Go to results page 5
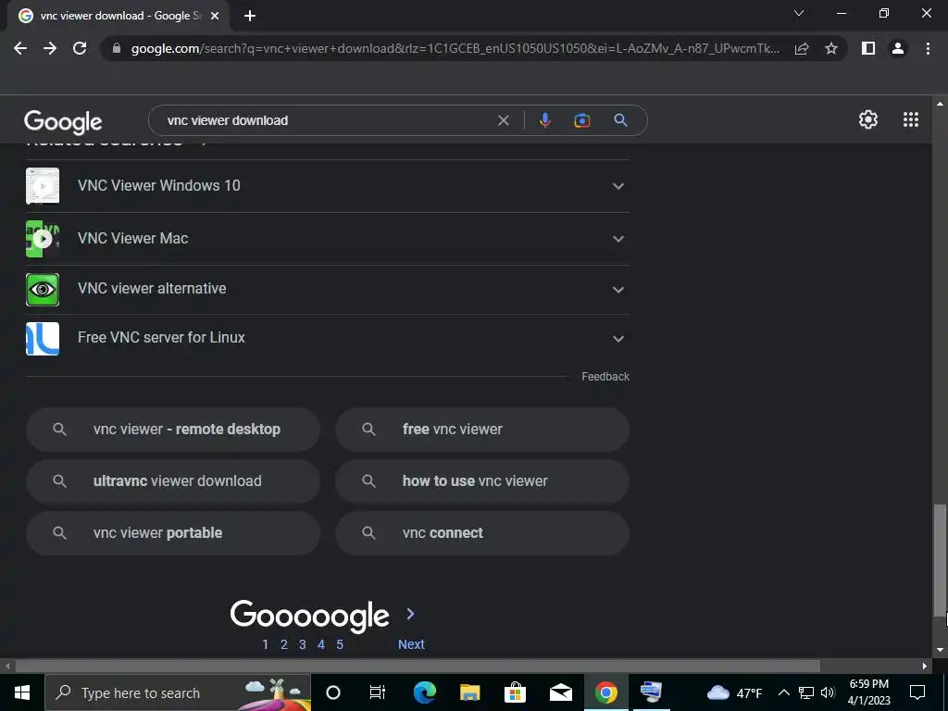The width and height of the screenshot is (948, 711). tap(340, 644)
